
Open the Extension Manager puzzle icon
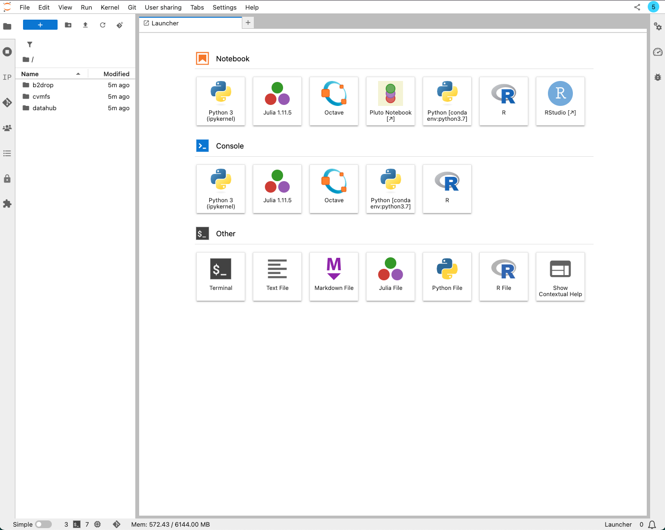(x=7, y=204)
